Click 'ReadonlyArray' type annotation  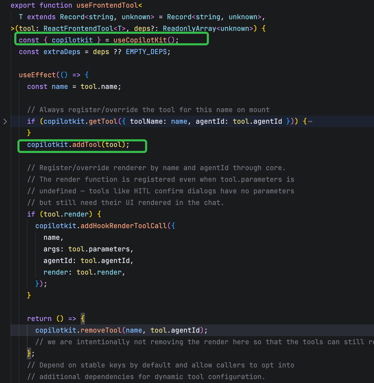tap(189, 28)
